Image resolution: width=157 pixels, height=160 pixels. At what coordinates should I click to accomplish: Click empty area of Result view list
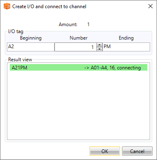(x=78, y=105)
